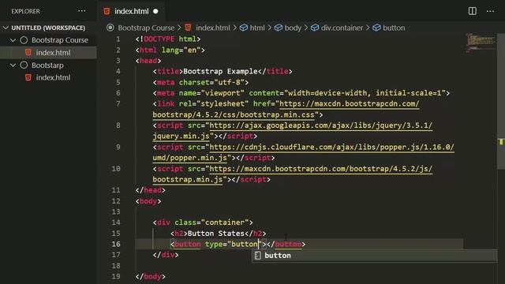Select Bootstrap Course folder row
The height and width of the screenshot is (284, 505).
[x=48, y=40]
